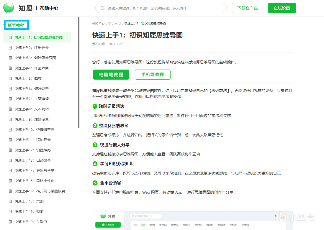Click document icon beside 快速上手13:自动编号
324x230 pixels.
10,160
